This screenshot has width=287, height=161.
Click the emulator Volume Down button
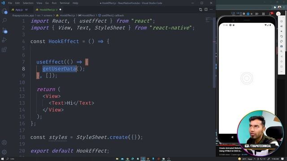tap(282, 31)
